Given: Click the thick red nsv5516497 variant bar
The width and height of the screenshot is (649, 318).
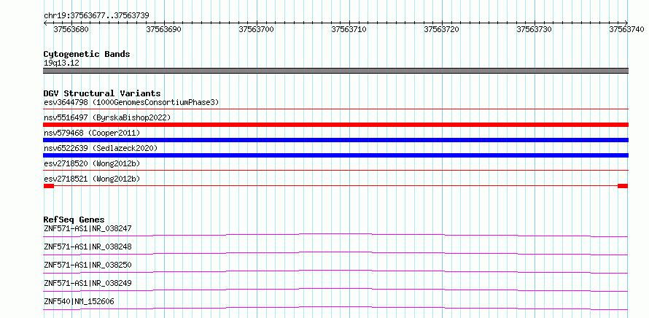Looking at the screenshot, I should coord(336,125).
